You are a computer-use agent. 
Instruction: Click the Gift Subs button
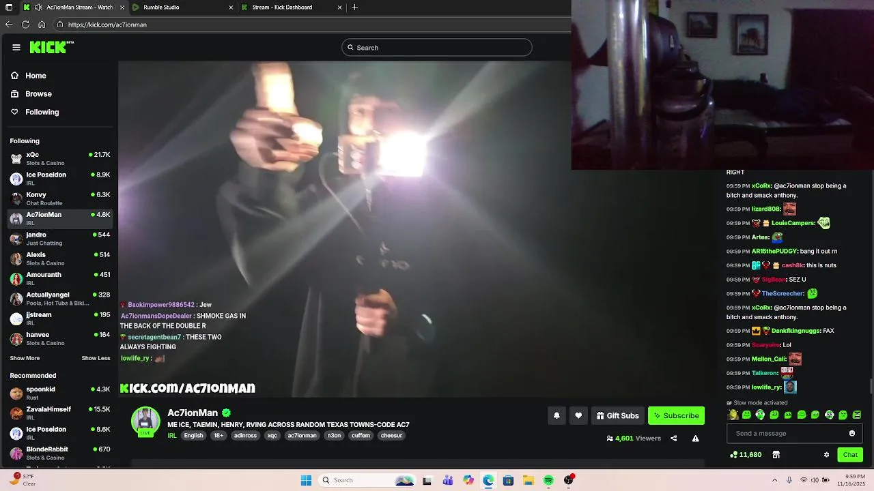click(x=618, y=415)
